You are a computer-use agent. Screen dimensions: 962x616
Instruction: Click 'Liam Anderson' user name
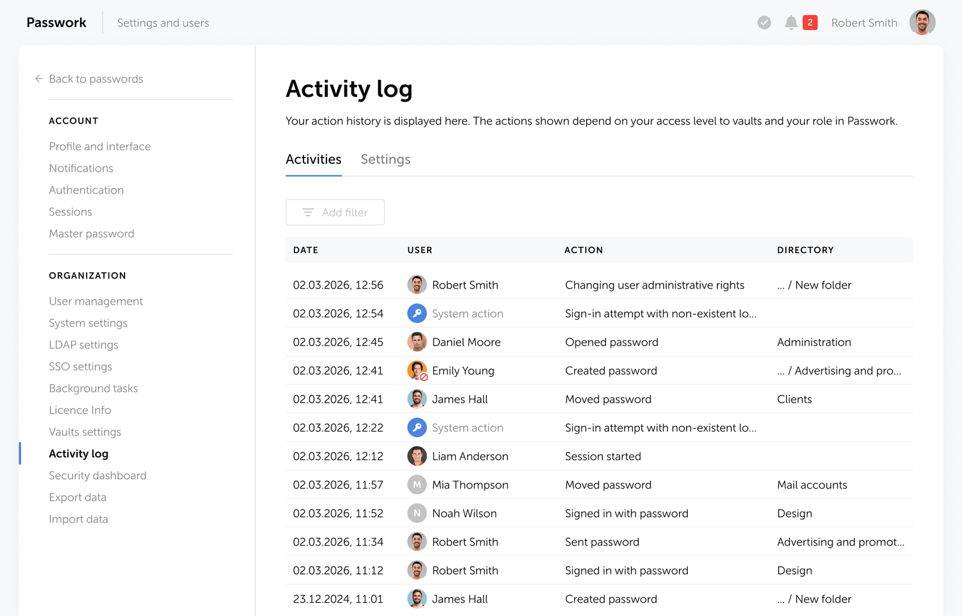click(x=470, y=456)
